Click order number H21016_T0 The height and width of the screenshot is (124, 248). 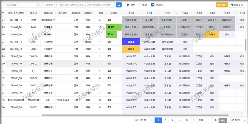pyautogui.click(x=16, y=20)
